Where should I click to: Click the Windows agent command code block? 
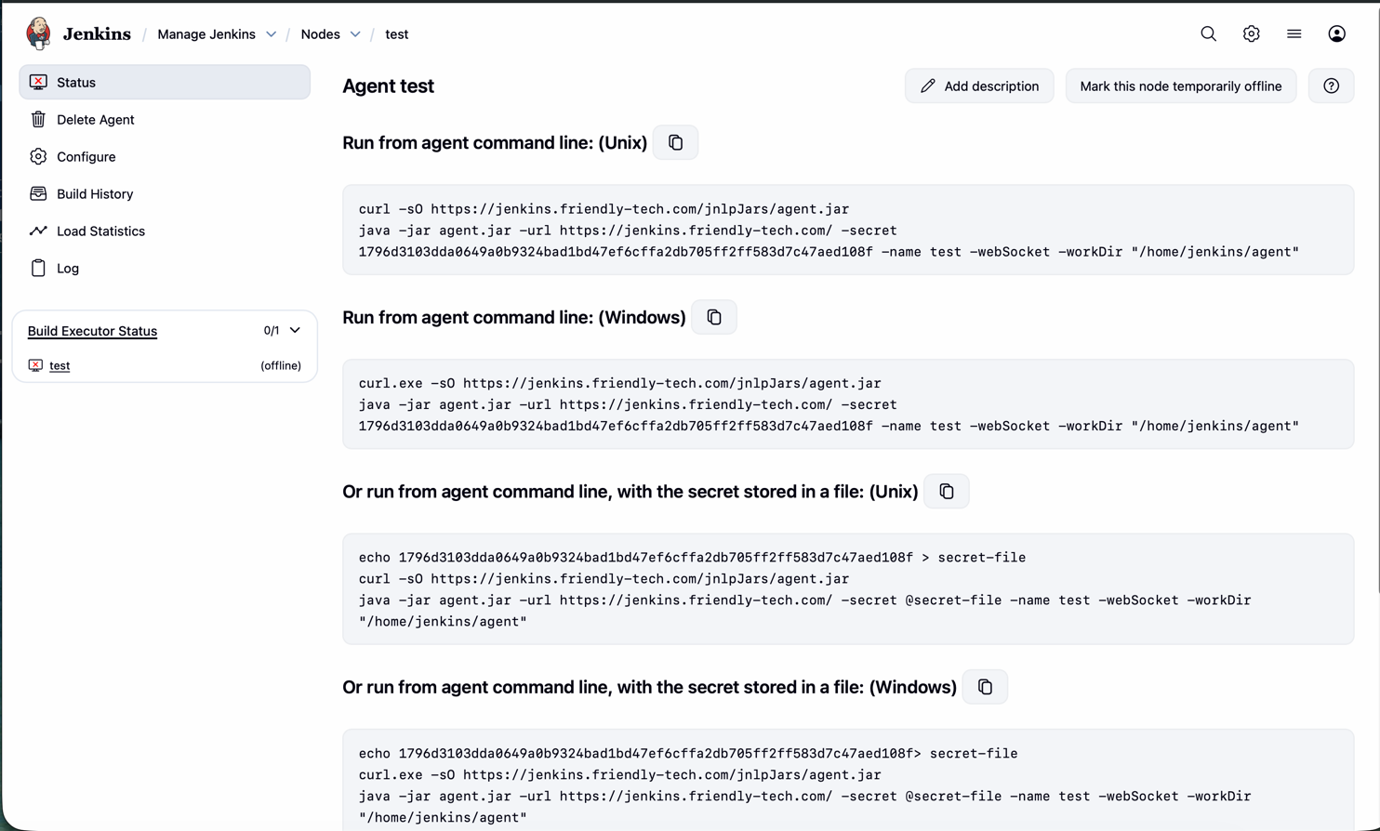pyautogui.click(x=848, y=404)
